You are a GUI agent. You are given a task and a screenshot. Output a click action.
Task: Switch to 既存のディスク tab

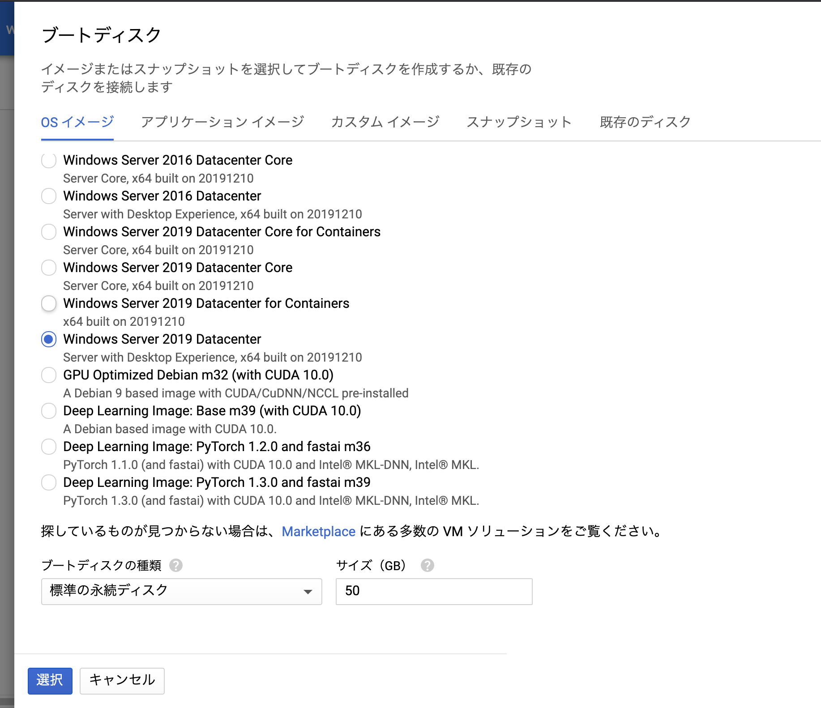(x=645, y=122)
